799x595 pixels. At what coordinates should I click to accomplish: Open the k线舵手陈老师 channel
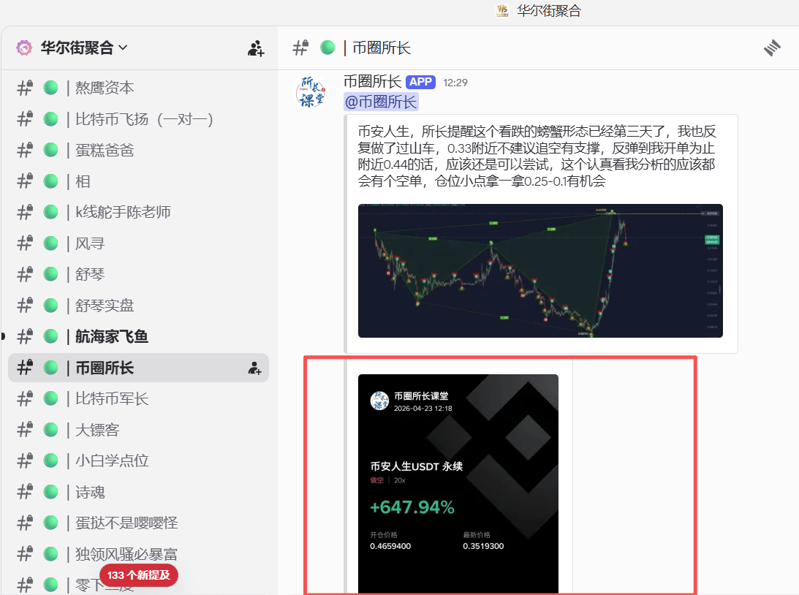139,212
